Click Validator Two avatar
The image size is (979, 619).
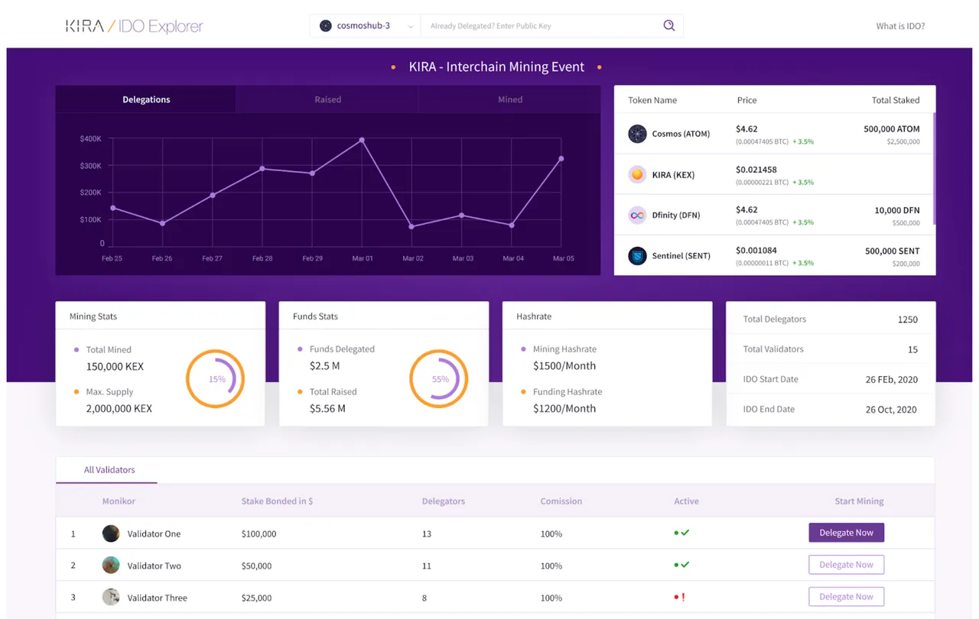tap(111, 566)
